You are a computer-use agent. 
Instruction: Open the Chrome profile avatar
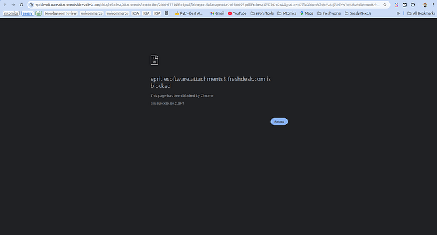click(x=425, y=4)
